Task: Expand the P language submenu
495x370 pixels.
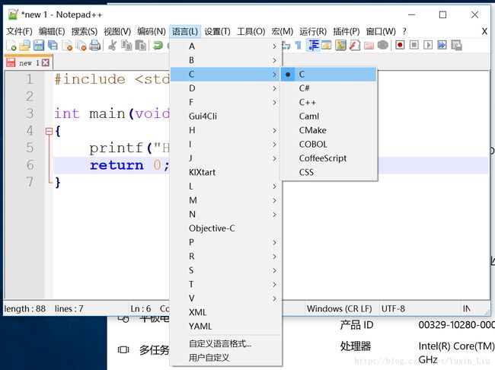Action: click(x=225, y=242)
